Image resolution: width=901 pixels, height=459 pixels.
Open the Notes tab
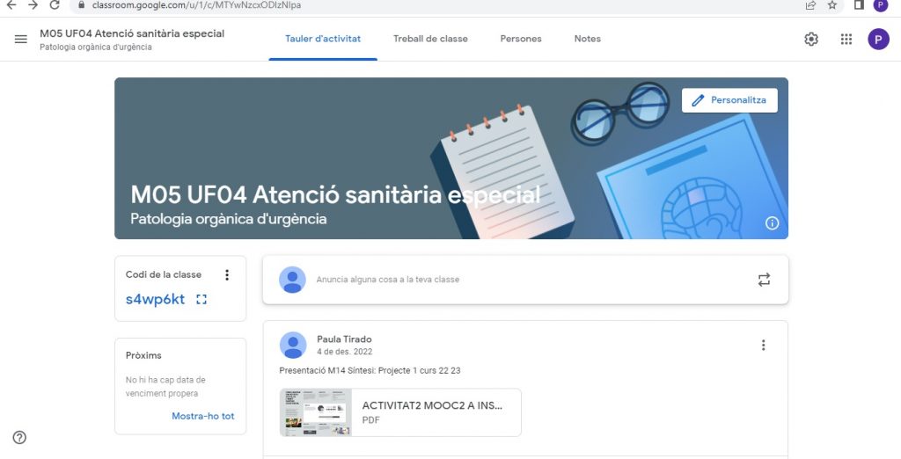click(x=587, y=39)
